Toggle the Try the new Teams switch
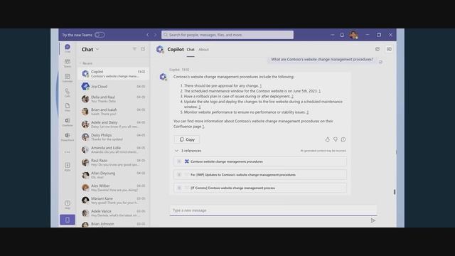The width and height of the screenshot is (455, 256). click(x=100, y=35)
